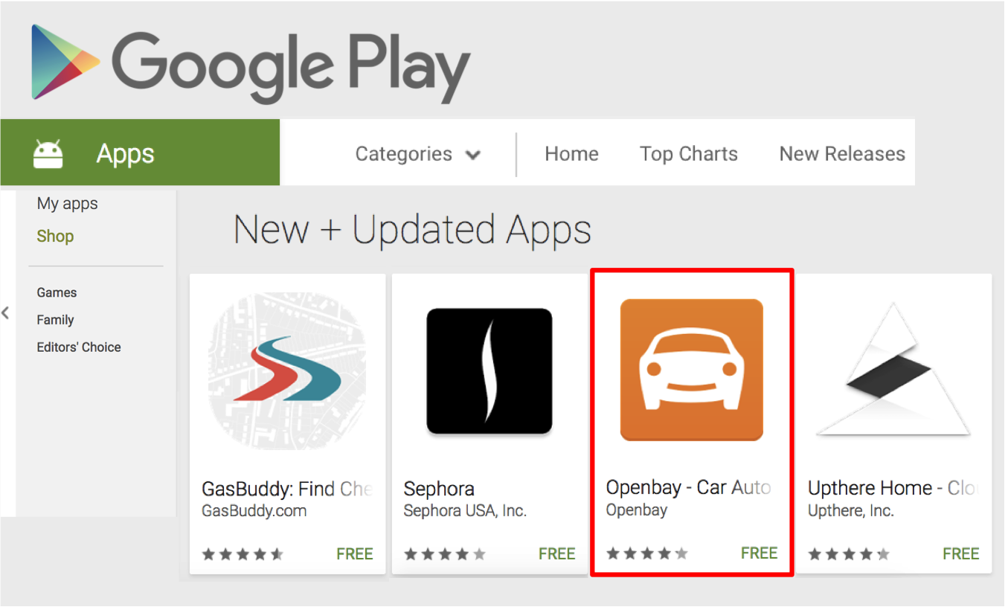Click the Sephora star rating
The width and height of the screenshot is (1005, 607).
point(445,554)
